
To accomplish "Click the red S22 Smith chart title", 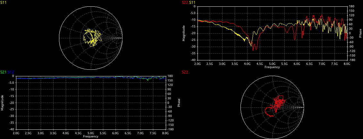I will point(185,72).
